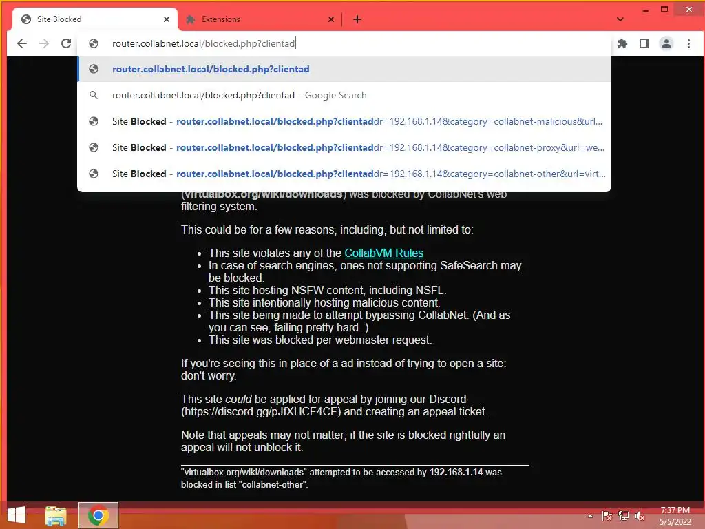Pick the collabnet-other history suggestion
The image size is (705, 529).
pyautogui.click(x=344, y=174)
